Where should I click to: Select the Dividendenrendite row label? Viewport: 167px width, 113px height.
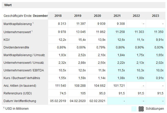[16, 47]
